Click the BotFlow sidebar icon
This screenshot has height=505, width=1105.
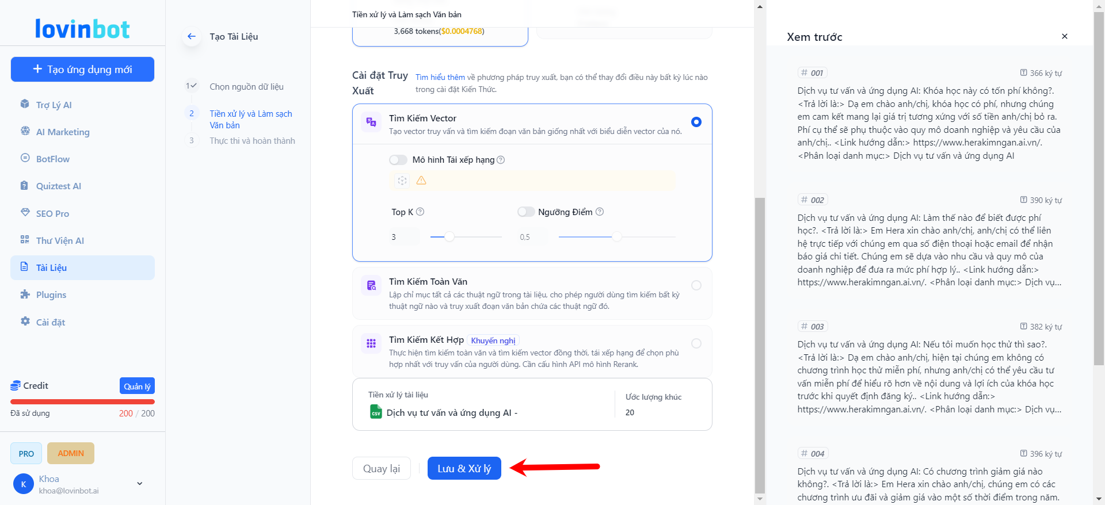[x=25, y=158]
